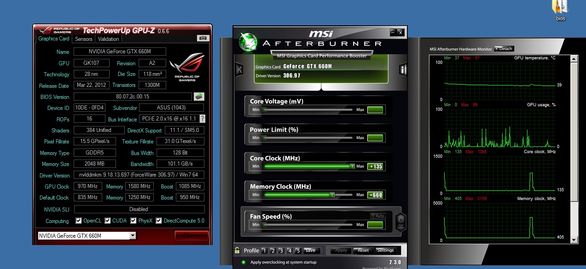Viewport: 586px width, 269px height.
Task: Click the Bus Interface question mark
Action: point(202,119)
